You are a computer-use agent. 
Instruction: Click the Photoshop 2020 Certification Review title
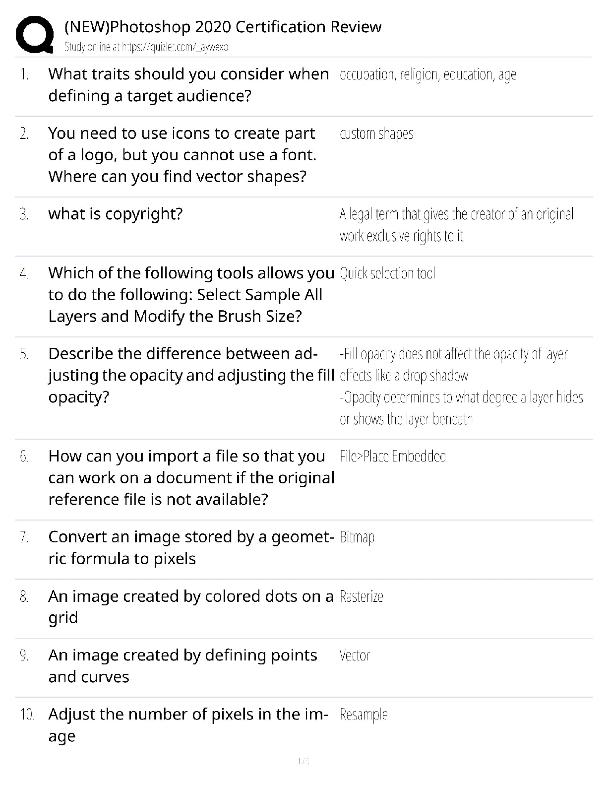(x=223, y=26)
